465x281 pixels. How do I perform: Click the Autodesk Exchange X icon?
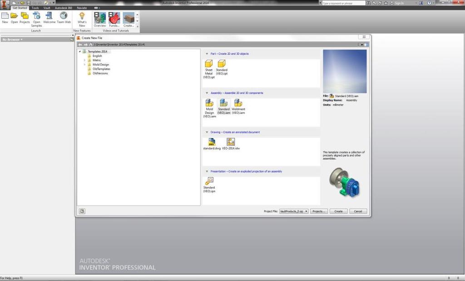(421, 3)
